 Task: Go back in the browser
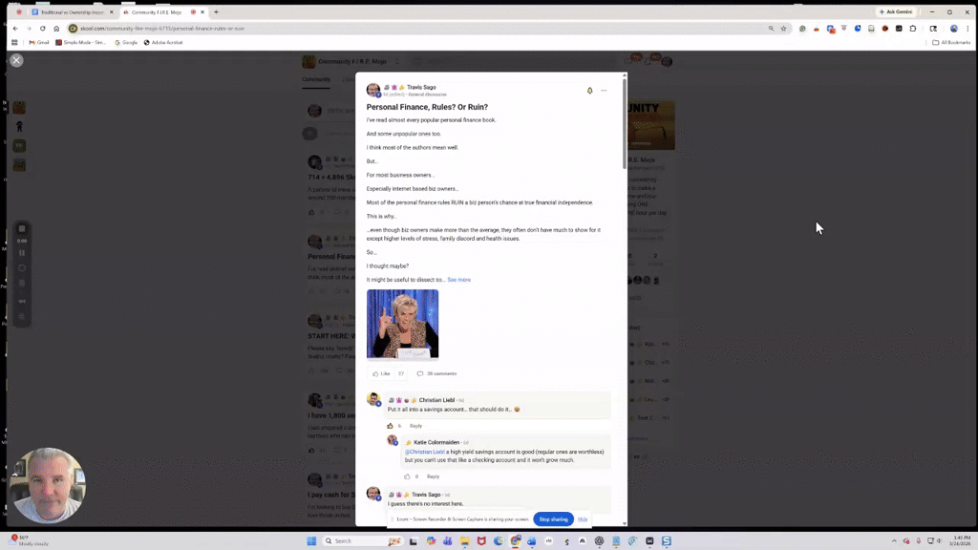pos(15,29)
